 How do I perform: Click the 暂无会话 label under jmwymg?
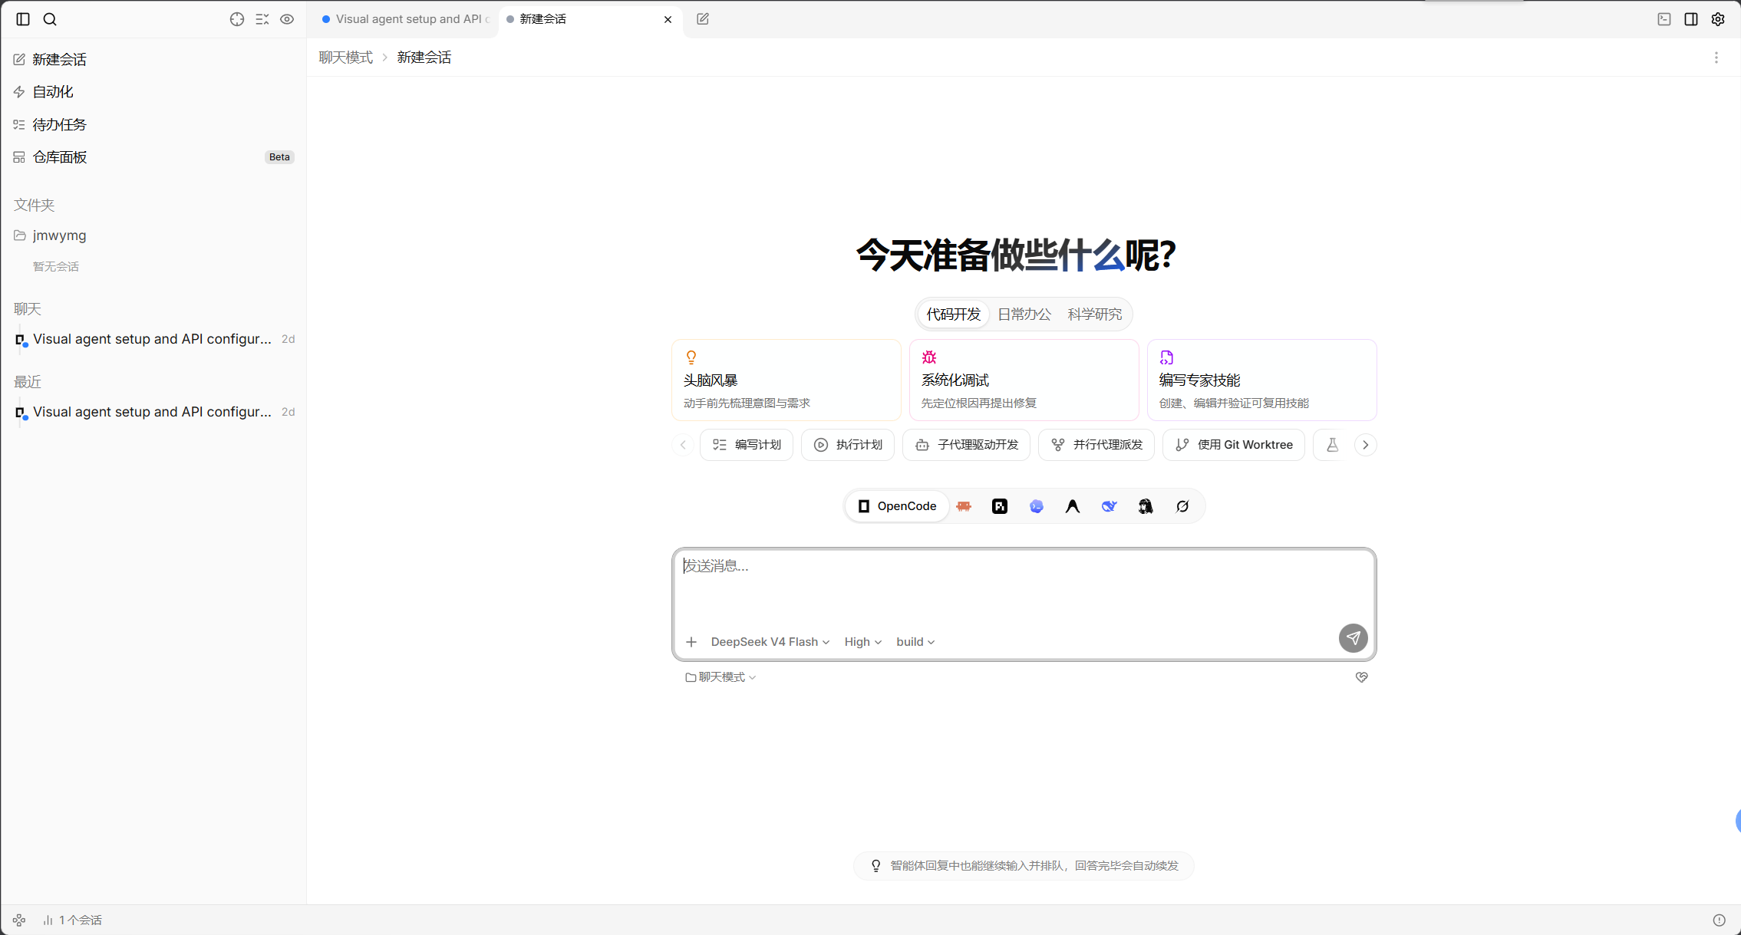56,266
